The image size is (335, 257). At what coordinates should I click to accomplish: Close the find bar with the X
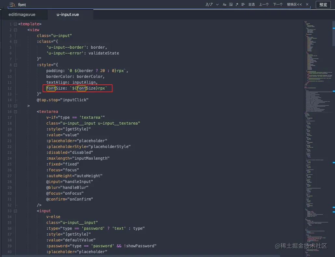(307, 5)
